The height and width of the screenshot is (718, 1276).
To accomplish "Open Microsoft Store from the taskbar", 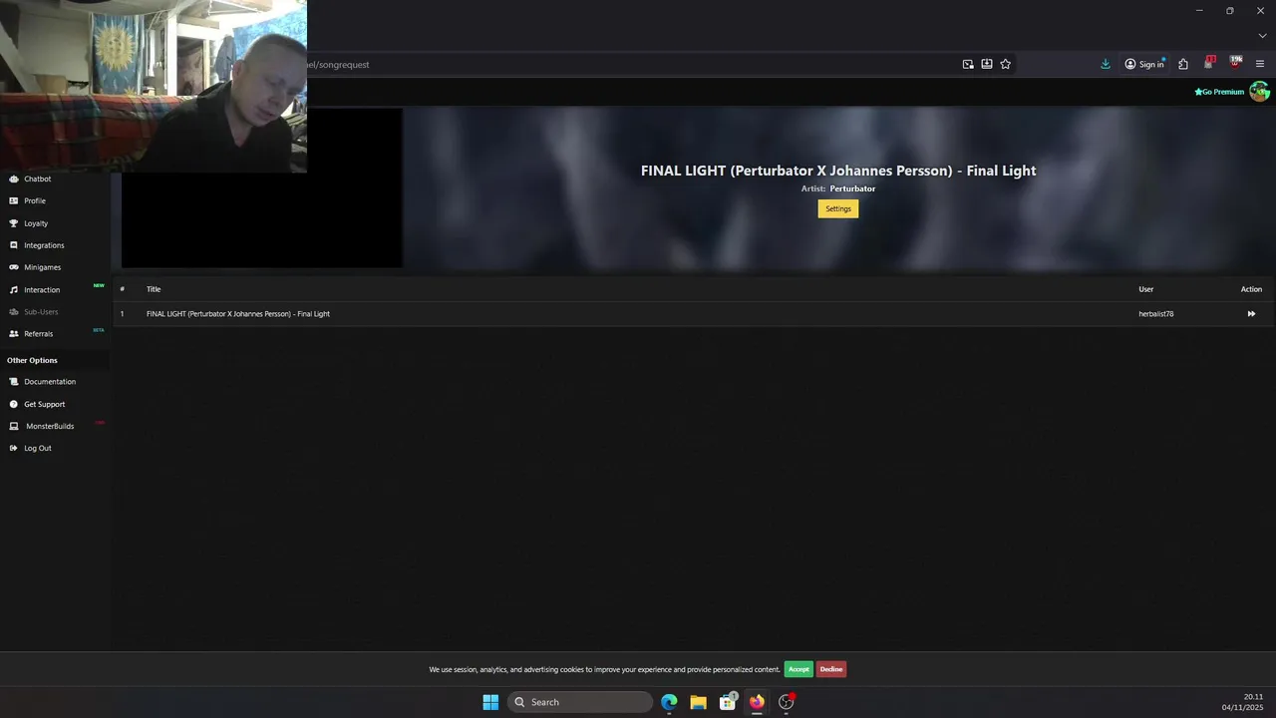I will click(728, 702).
